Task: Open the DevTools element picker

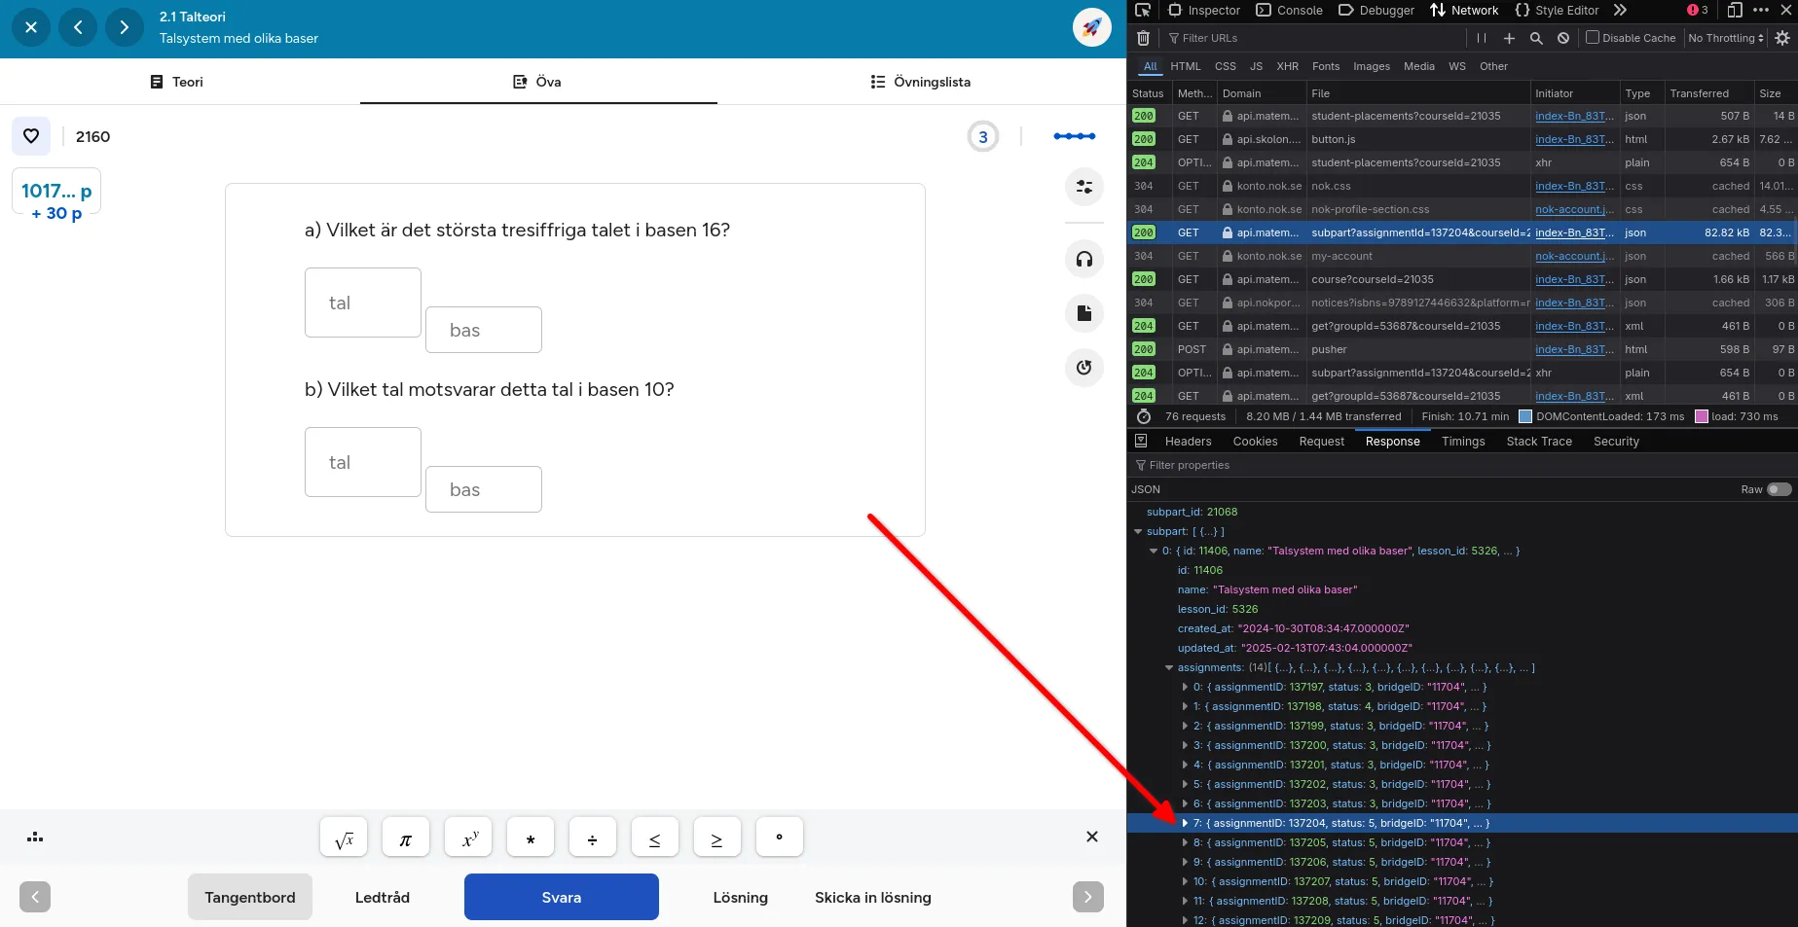Action: (x=1143, y=11)
